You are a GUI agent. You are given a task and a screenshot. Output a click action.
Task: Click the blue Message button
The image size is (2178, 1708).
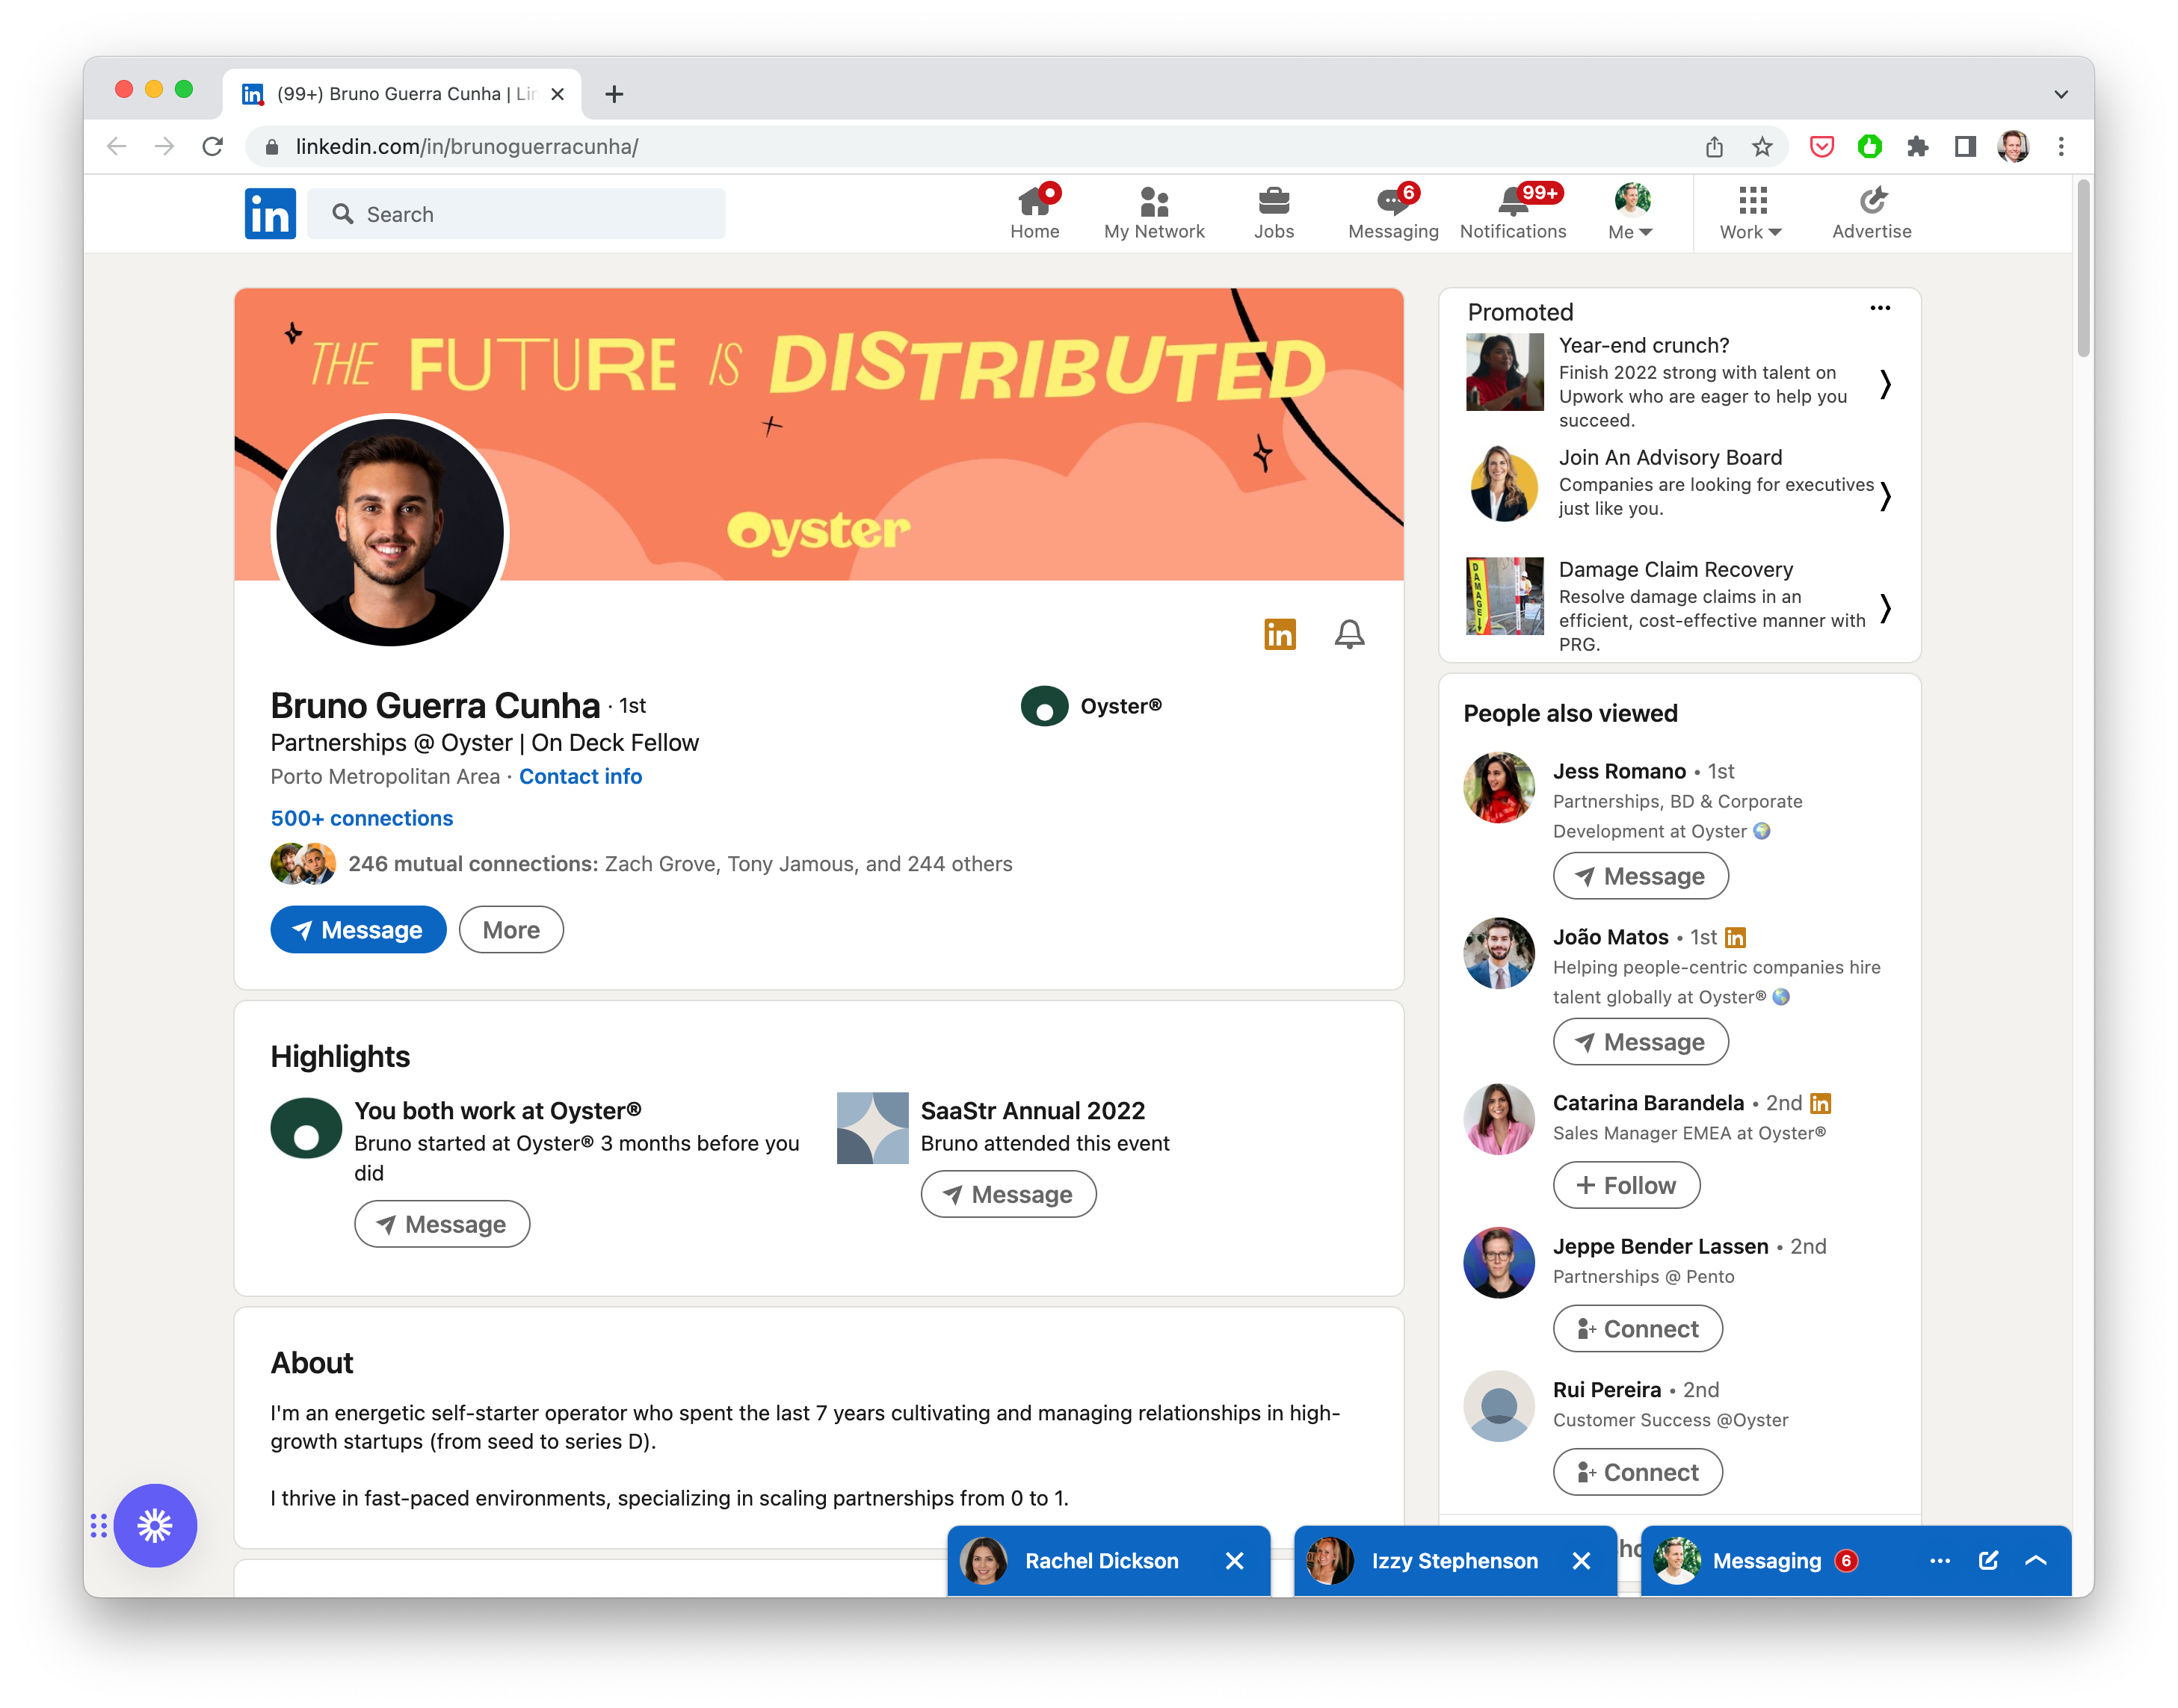[357, 930]
